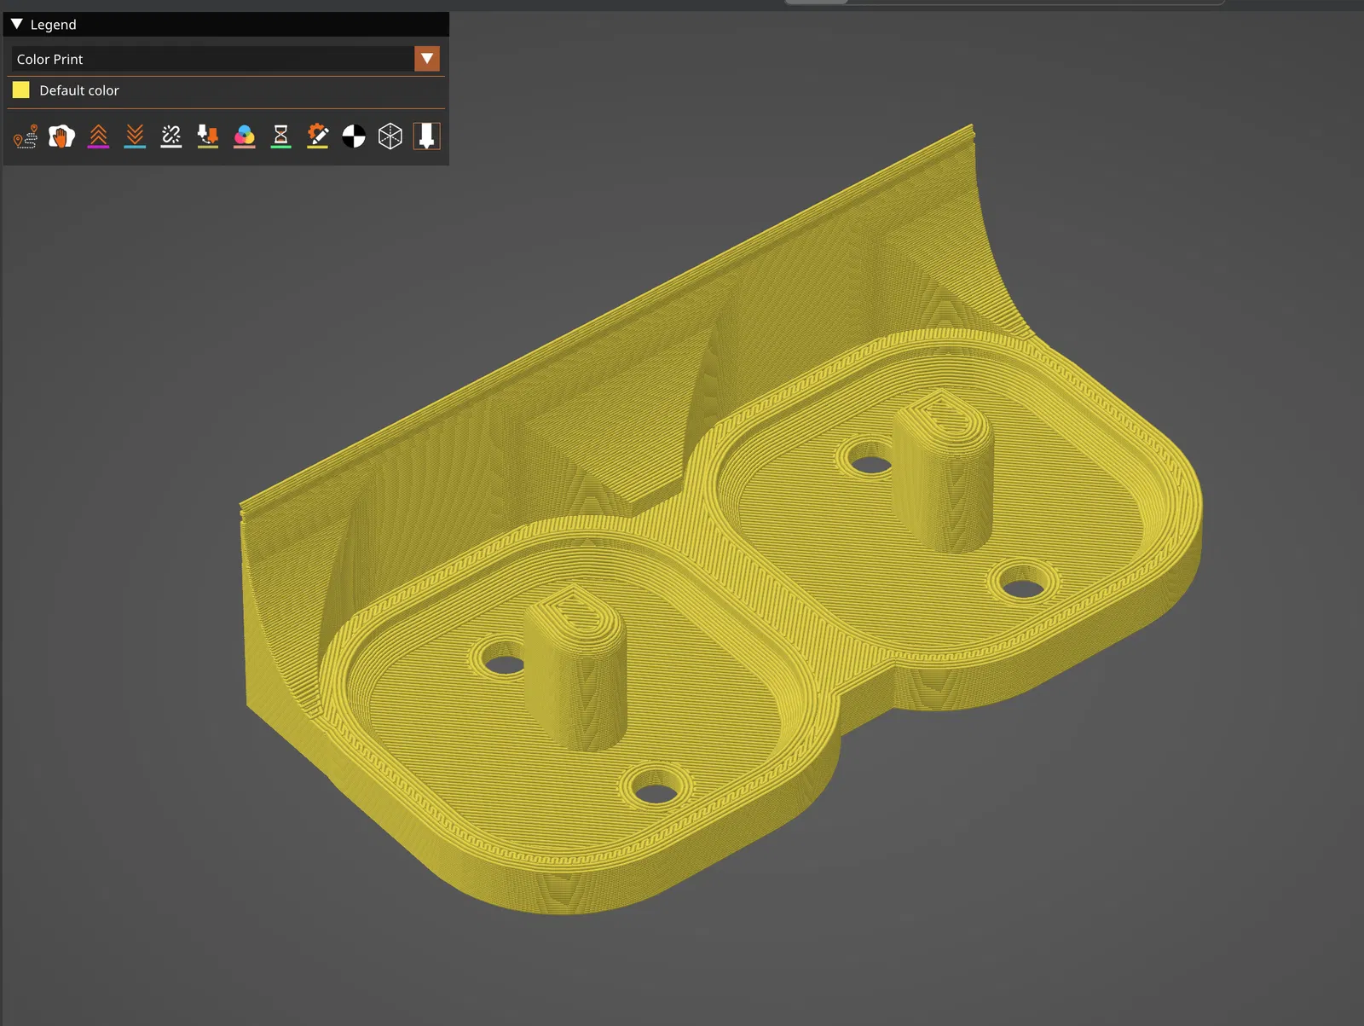Click the Legend title text
Image resolution: width=1364 pixels, height=1026 pixels.
click(x=53, y=25)
